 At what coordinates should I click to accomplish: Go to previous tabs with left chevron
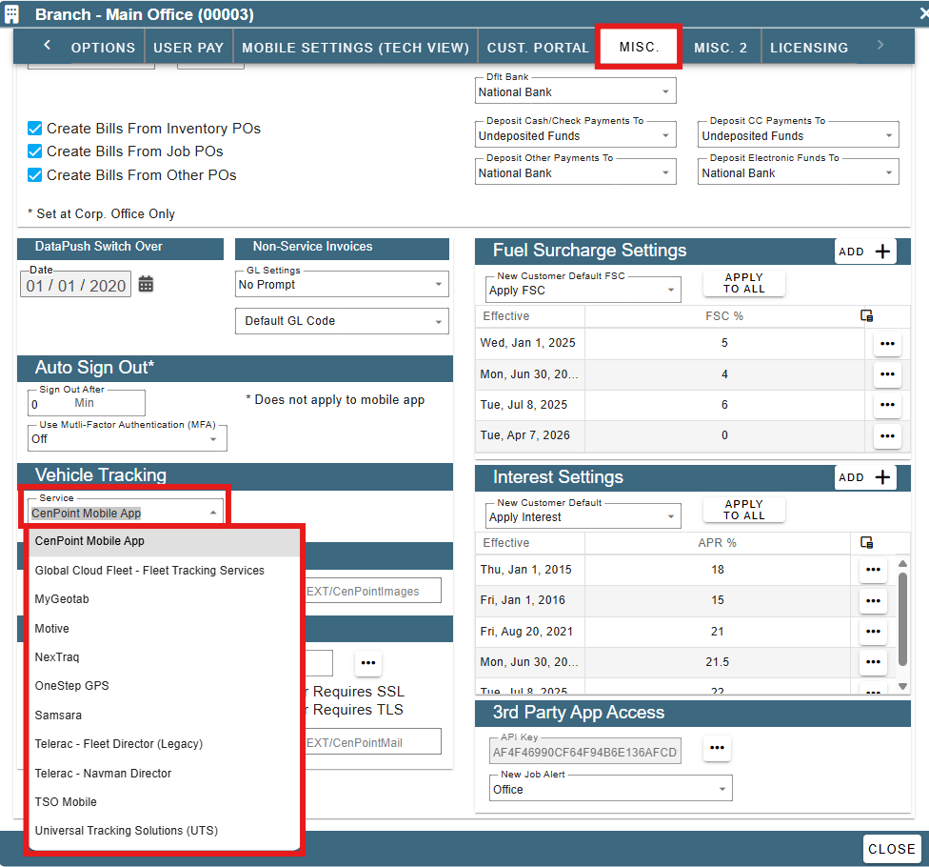coord(48,46)
